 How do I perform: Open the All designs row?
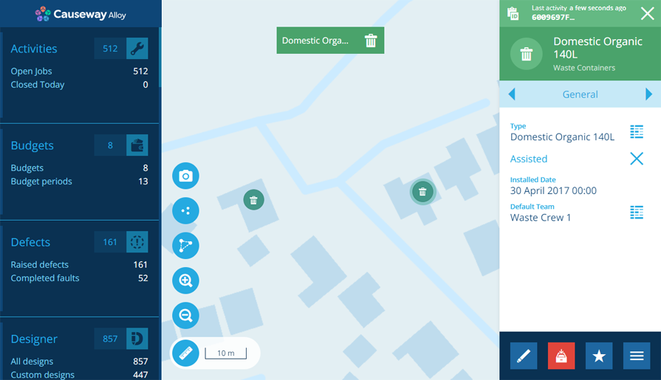coord(79,362)
